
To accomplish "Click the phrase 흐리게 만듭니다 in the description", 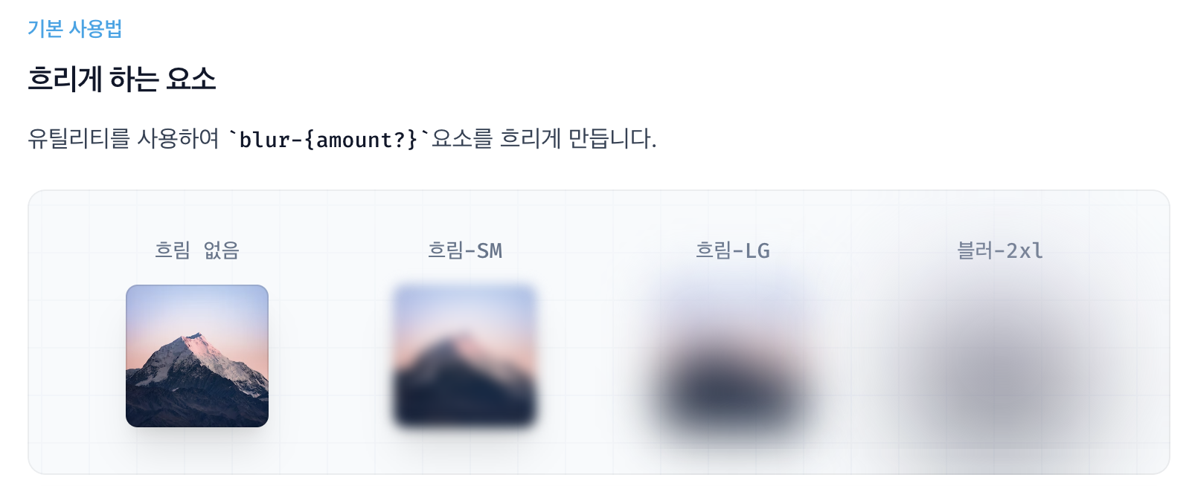I will point(578,139).
